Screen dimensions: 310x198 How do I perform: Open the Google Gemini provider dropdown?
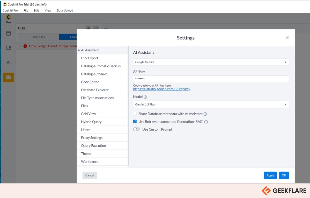pos(211,62)
